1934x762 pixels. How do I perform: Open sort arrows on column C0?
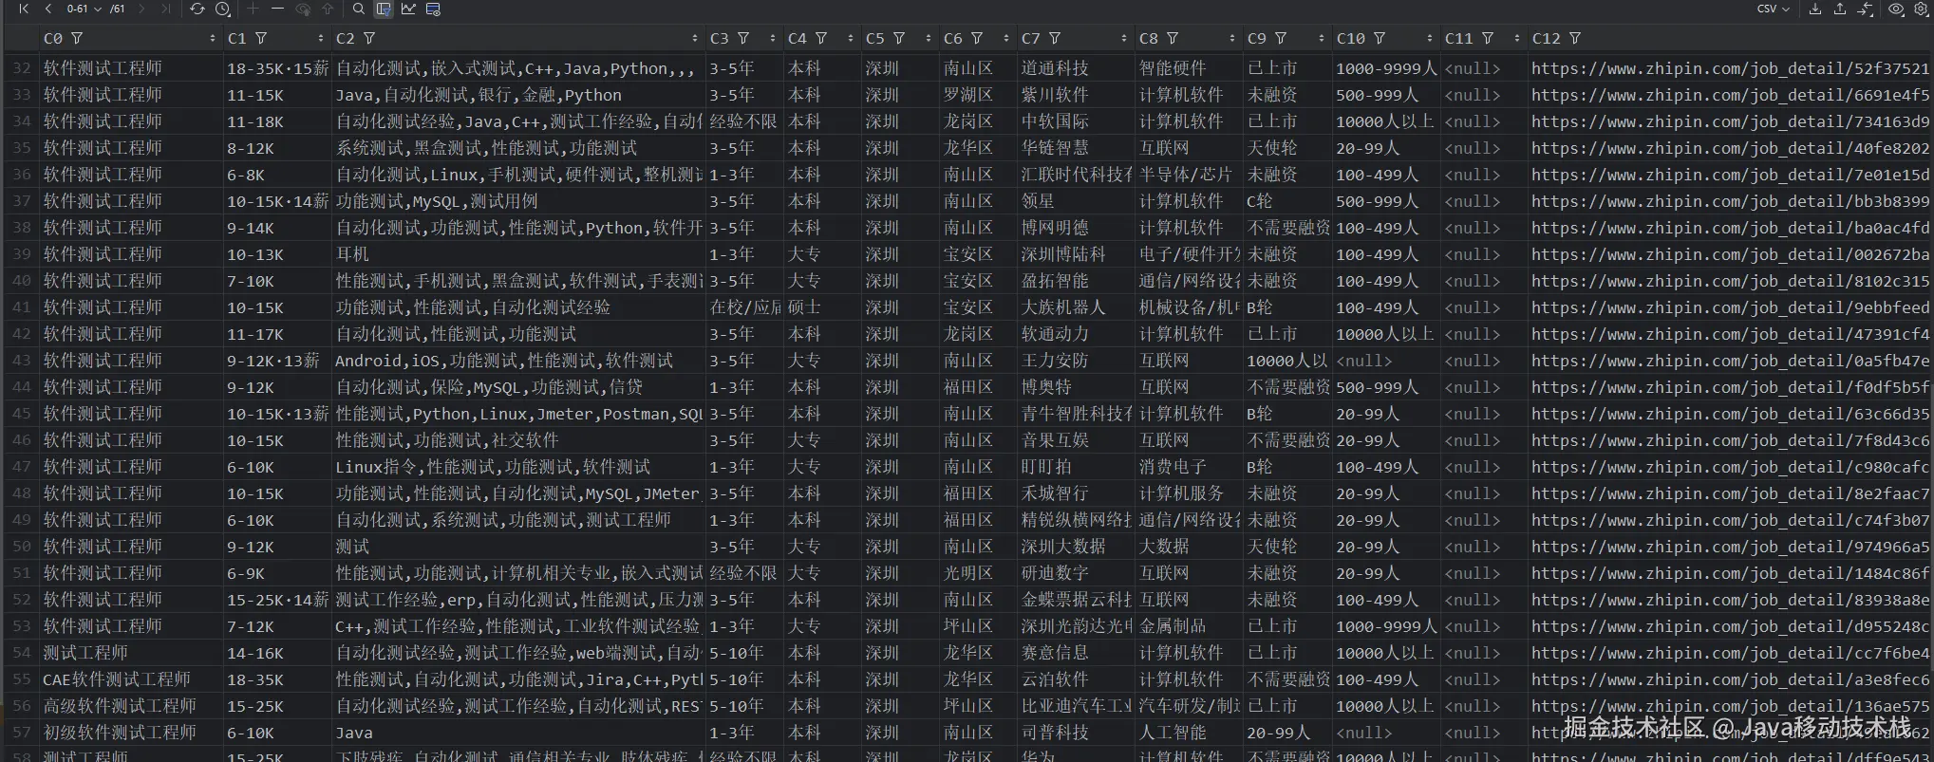tap(212, 38)
